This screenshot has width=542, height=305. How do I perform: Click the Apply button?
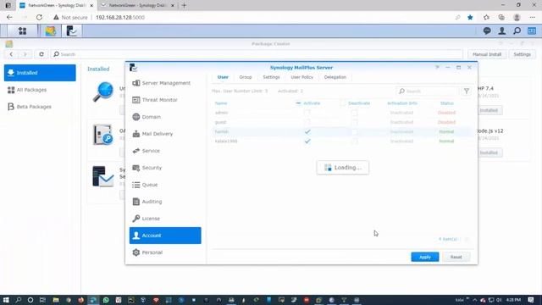pos(425,257)
